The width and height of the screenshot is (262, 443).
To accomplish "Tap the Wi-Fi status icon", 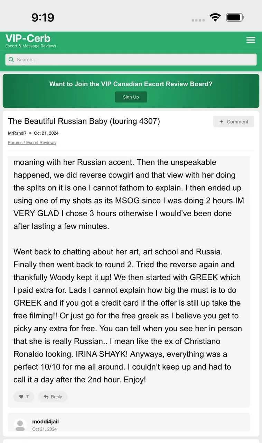I will click(215, 18).
